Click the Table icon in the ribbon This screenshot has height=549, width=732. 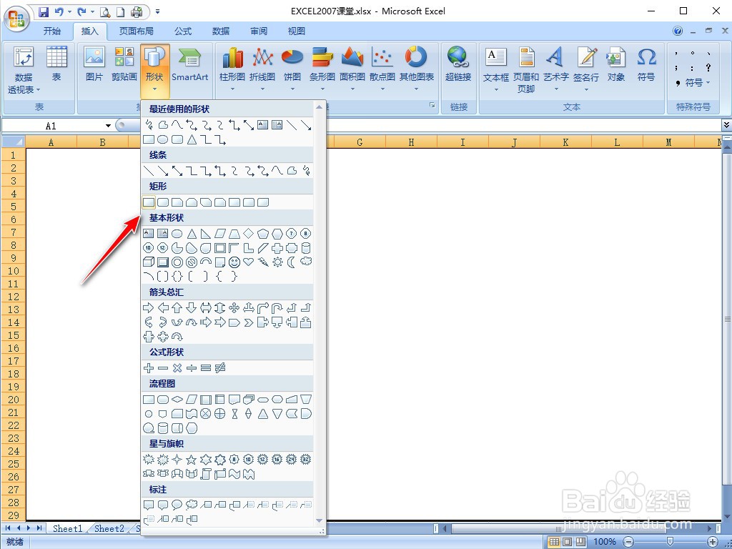click(x=56, y=64)
